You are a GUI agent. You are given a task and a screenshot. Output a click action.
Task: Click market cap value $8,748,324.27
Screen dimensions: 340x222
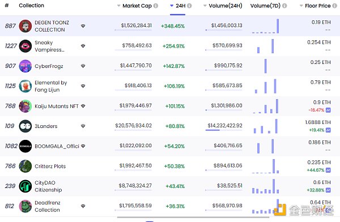click(135, 186)
